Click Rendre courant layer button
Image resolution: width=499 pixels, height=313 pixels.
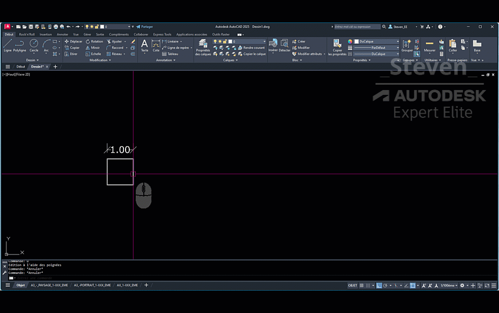pyautogui.click(x=252, y=48)
